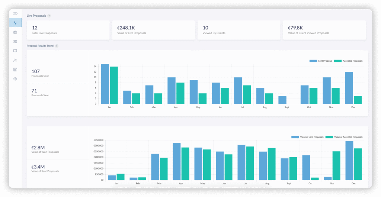Click the Value of Client Viewed Proposals card
381x197 pixels.
324,30
